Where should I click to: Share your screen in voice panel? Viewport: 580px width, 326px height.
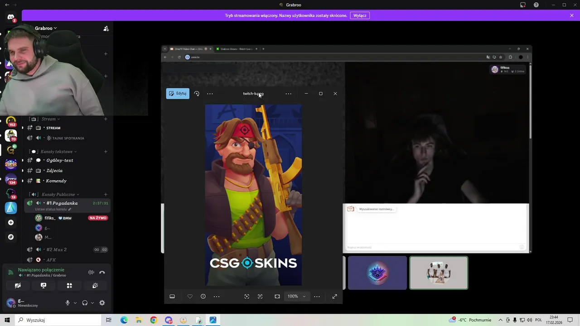pyautogui.click(x=43, y=286)
